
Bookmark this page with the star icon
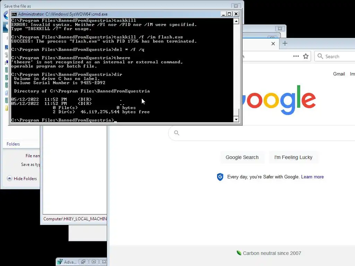306,56
